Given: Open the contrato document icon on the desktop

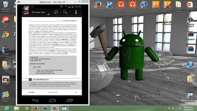Looking at the screenshot, I should click(x=190, y=6).
